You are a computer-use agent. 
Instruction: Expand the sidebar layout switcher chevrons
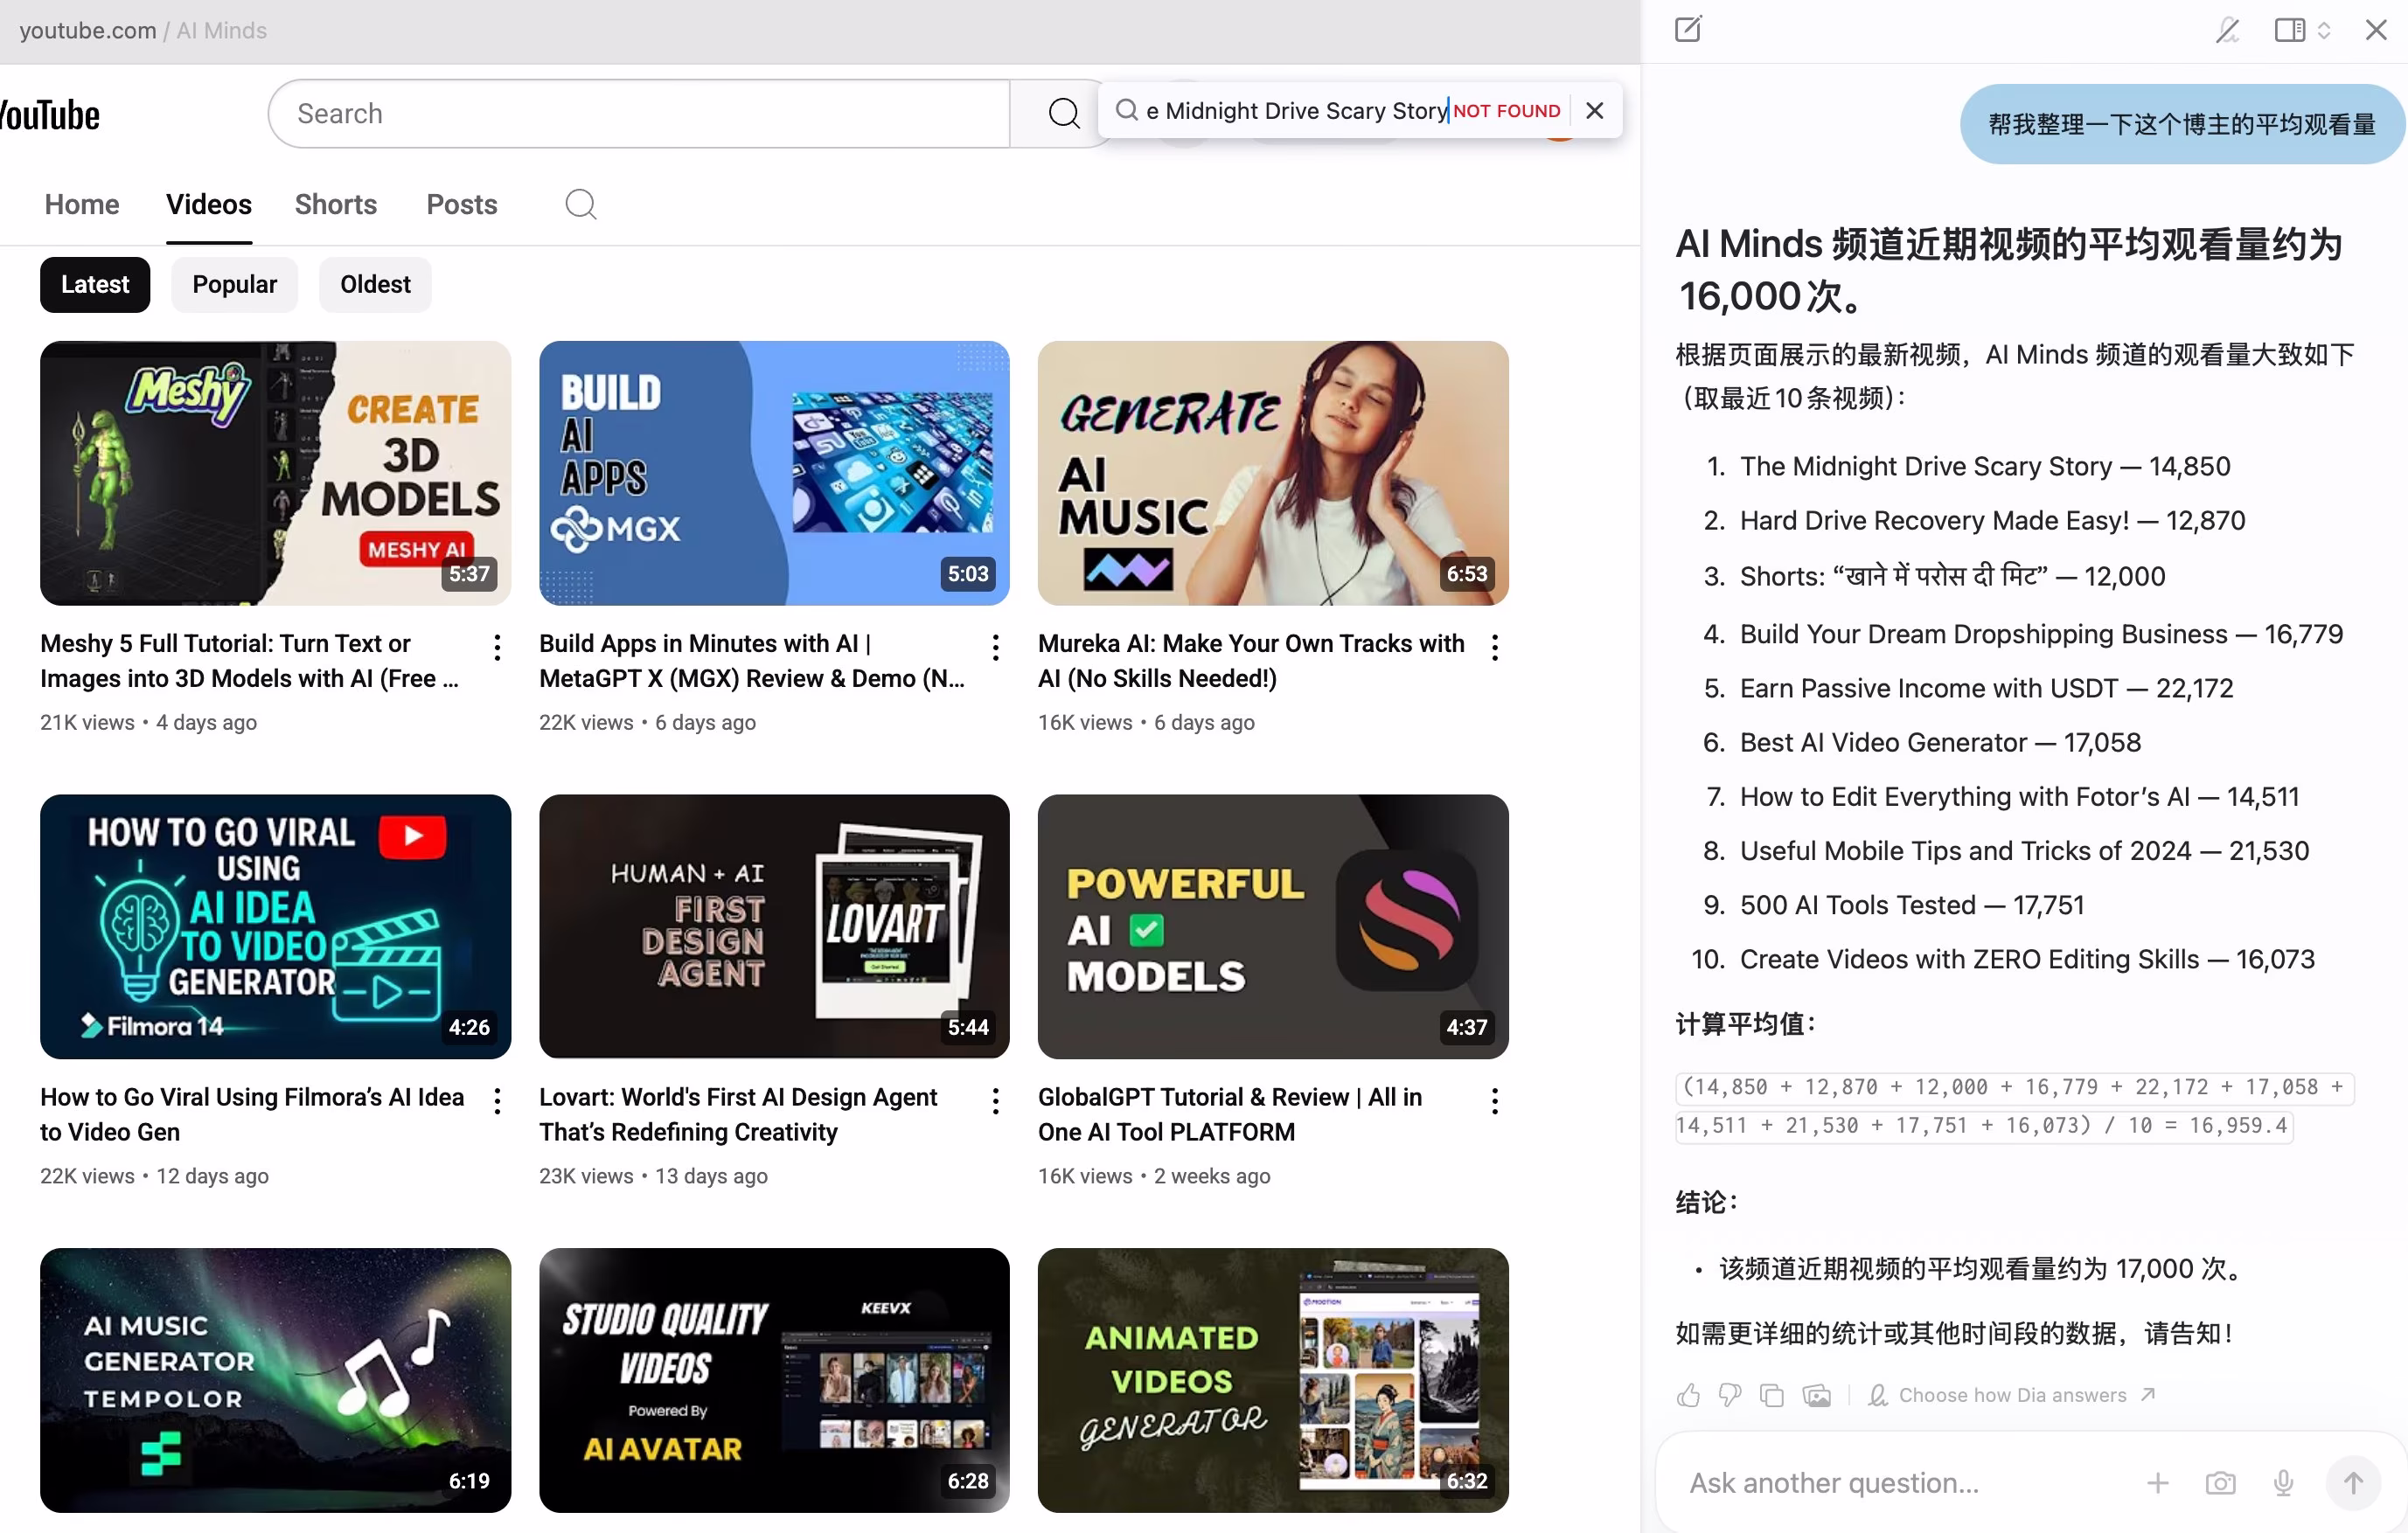click(x=2324, y=30)
